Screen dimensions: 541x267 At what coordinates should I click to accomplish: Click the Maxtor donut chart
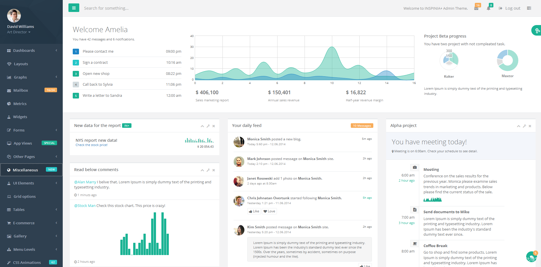click(508, 60)
